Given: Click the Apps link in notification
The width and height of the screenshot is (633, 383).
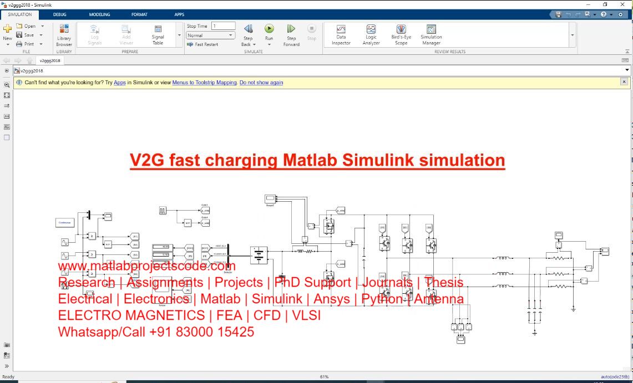Looking at the screenshot, I should pyautogui.click(x=119, y=83).
